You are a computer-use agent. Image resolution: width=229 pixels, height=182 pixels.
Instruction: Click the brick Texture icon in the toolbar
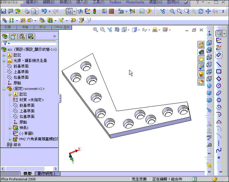[x=111, y=11]
